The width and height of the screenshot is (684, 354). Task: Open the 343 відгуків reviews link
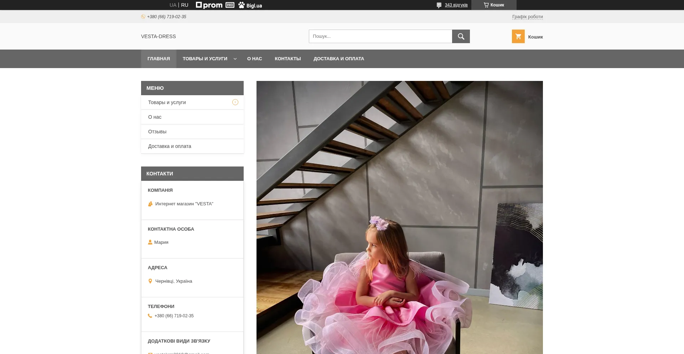(456, 5)
